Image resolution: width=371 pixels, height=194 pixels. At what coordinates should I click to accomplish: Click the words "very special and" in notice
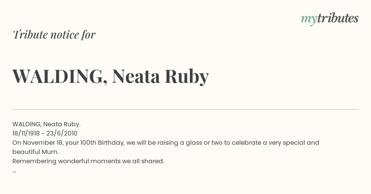pyautogui.click(x=294, y=143)
